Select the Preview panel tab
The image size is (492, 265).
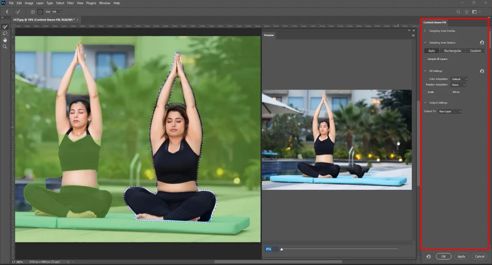(269, 35)
